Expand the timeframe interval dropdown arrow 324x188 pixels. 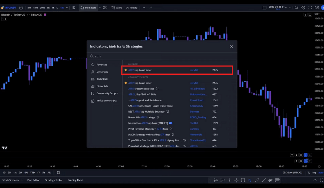[67, 8]
